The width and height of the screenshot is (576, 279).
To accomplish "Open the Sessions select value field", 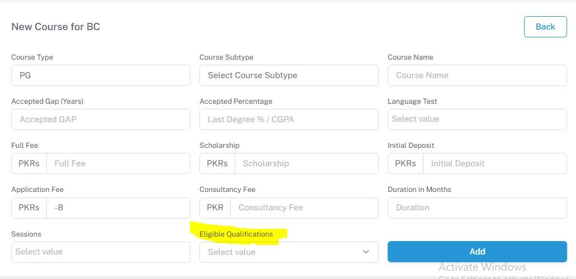I will [x=101, y=252].
